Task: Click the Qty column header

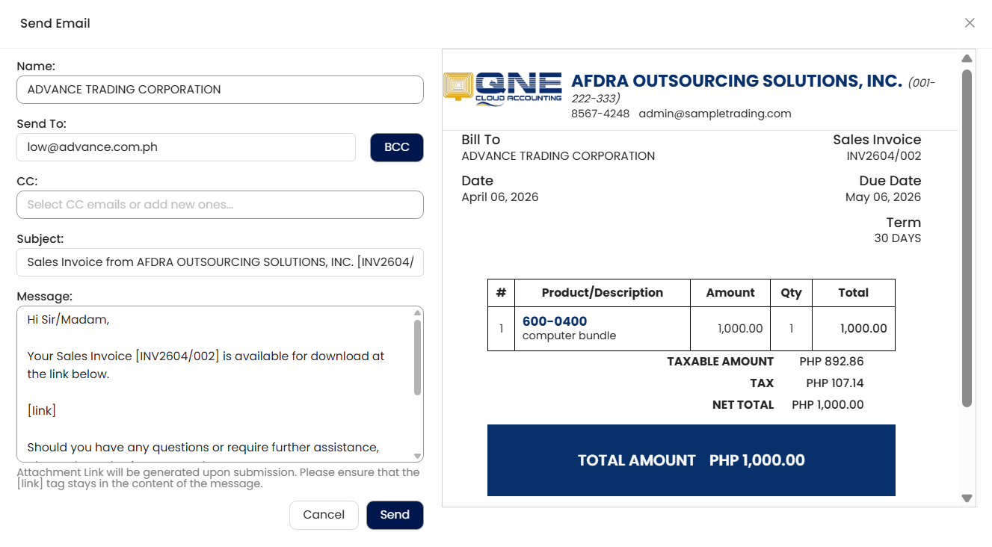Action: click(791, 293)
